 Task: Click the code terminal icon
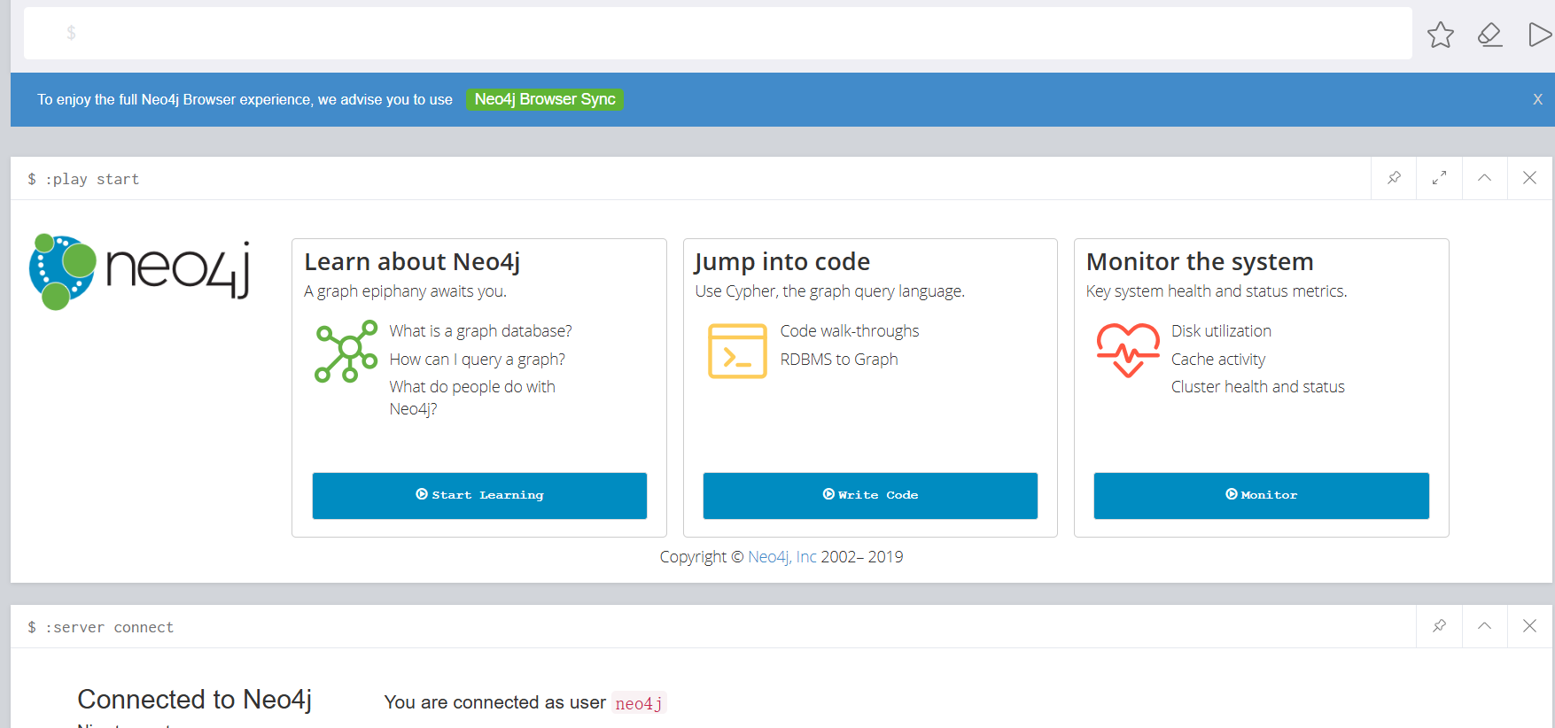point(737,352)
